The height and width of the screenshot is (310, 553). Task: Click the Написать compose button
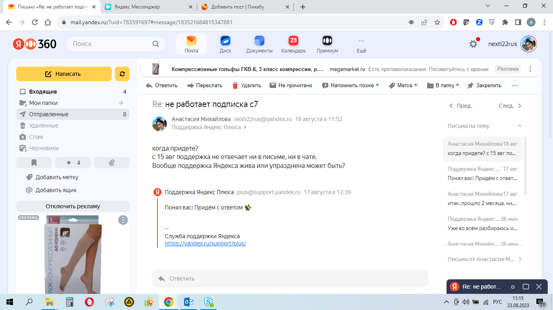(x=64, y=74)
